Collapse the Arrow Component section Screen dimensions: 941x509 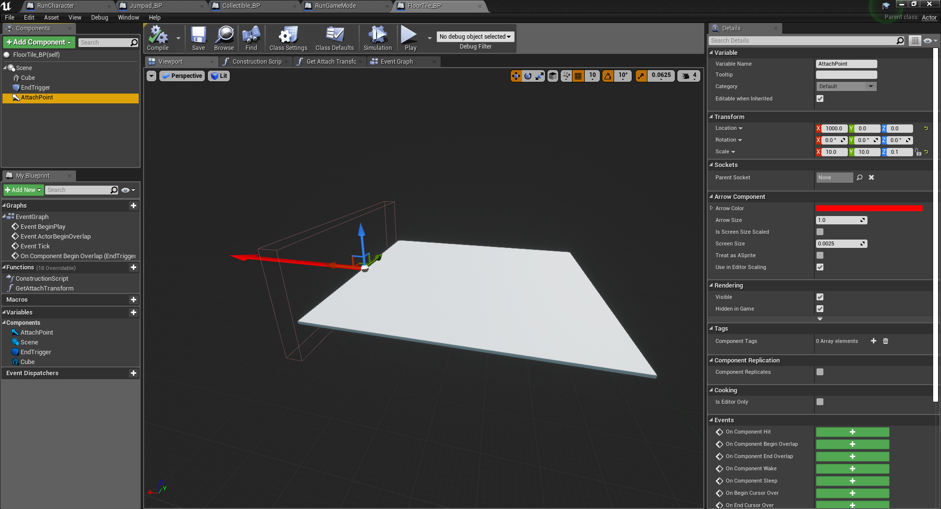pos(711,197)
